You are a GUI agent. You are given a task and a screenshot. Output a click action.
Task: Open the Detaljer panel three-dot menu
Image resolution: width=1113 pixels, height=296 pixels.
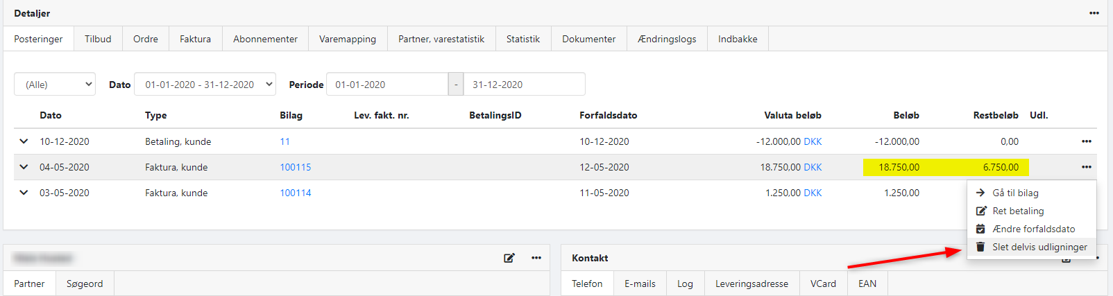[x=1094, y=13]
